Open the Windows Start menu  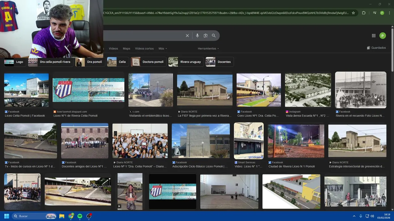click(x=6, y=216)
